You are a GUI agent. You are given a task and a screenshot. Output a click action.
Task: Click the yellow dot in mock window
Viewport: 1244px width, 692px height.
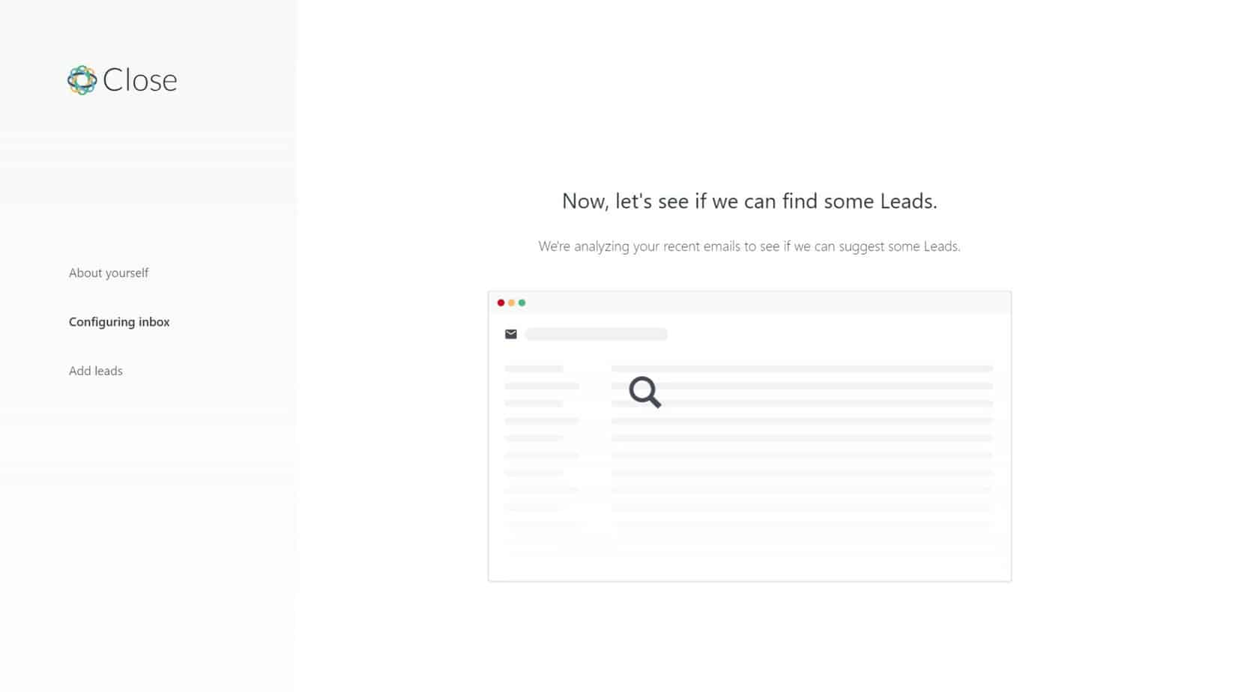point(512,303)
